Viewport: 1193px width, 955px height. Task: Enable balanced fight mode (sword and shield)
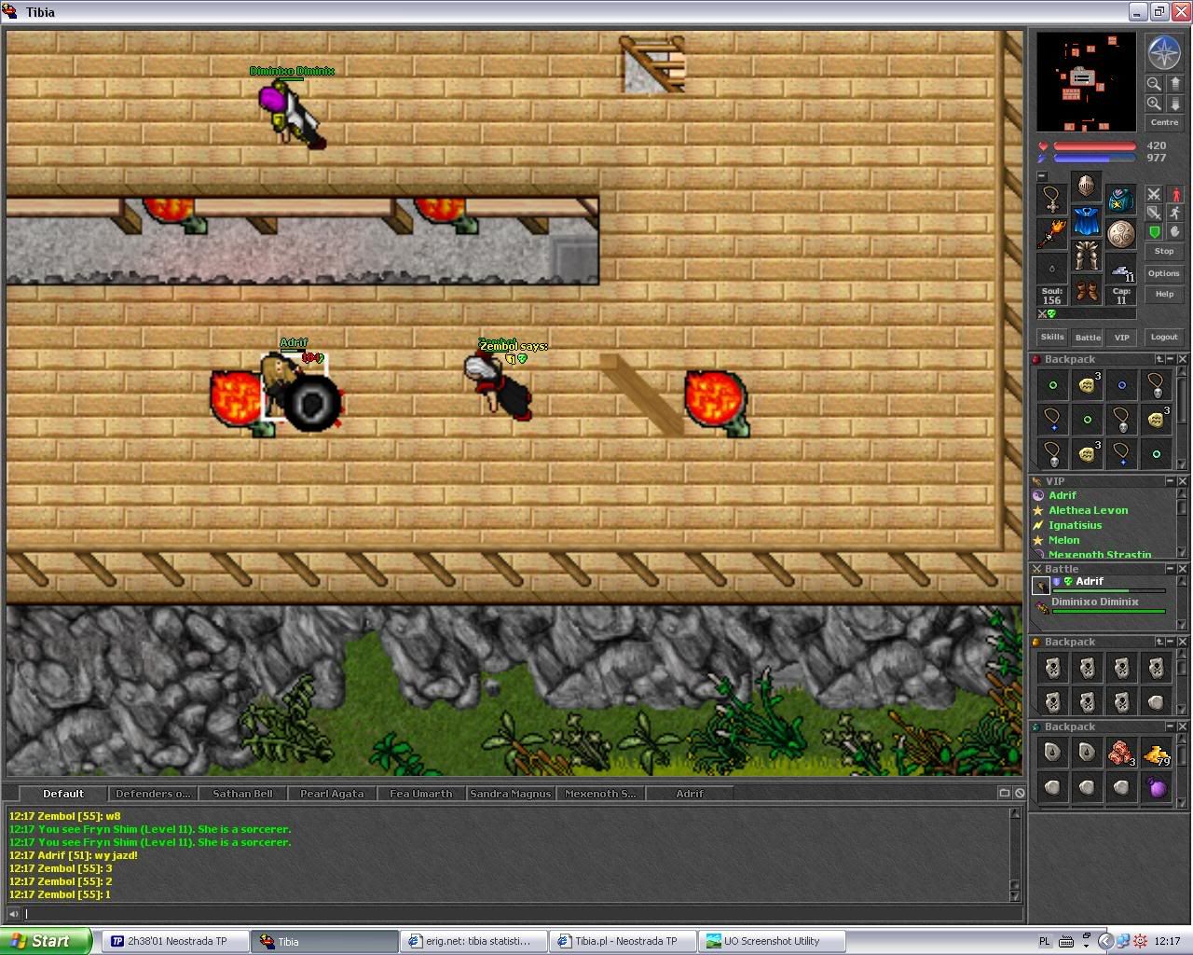point(1154,213)
